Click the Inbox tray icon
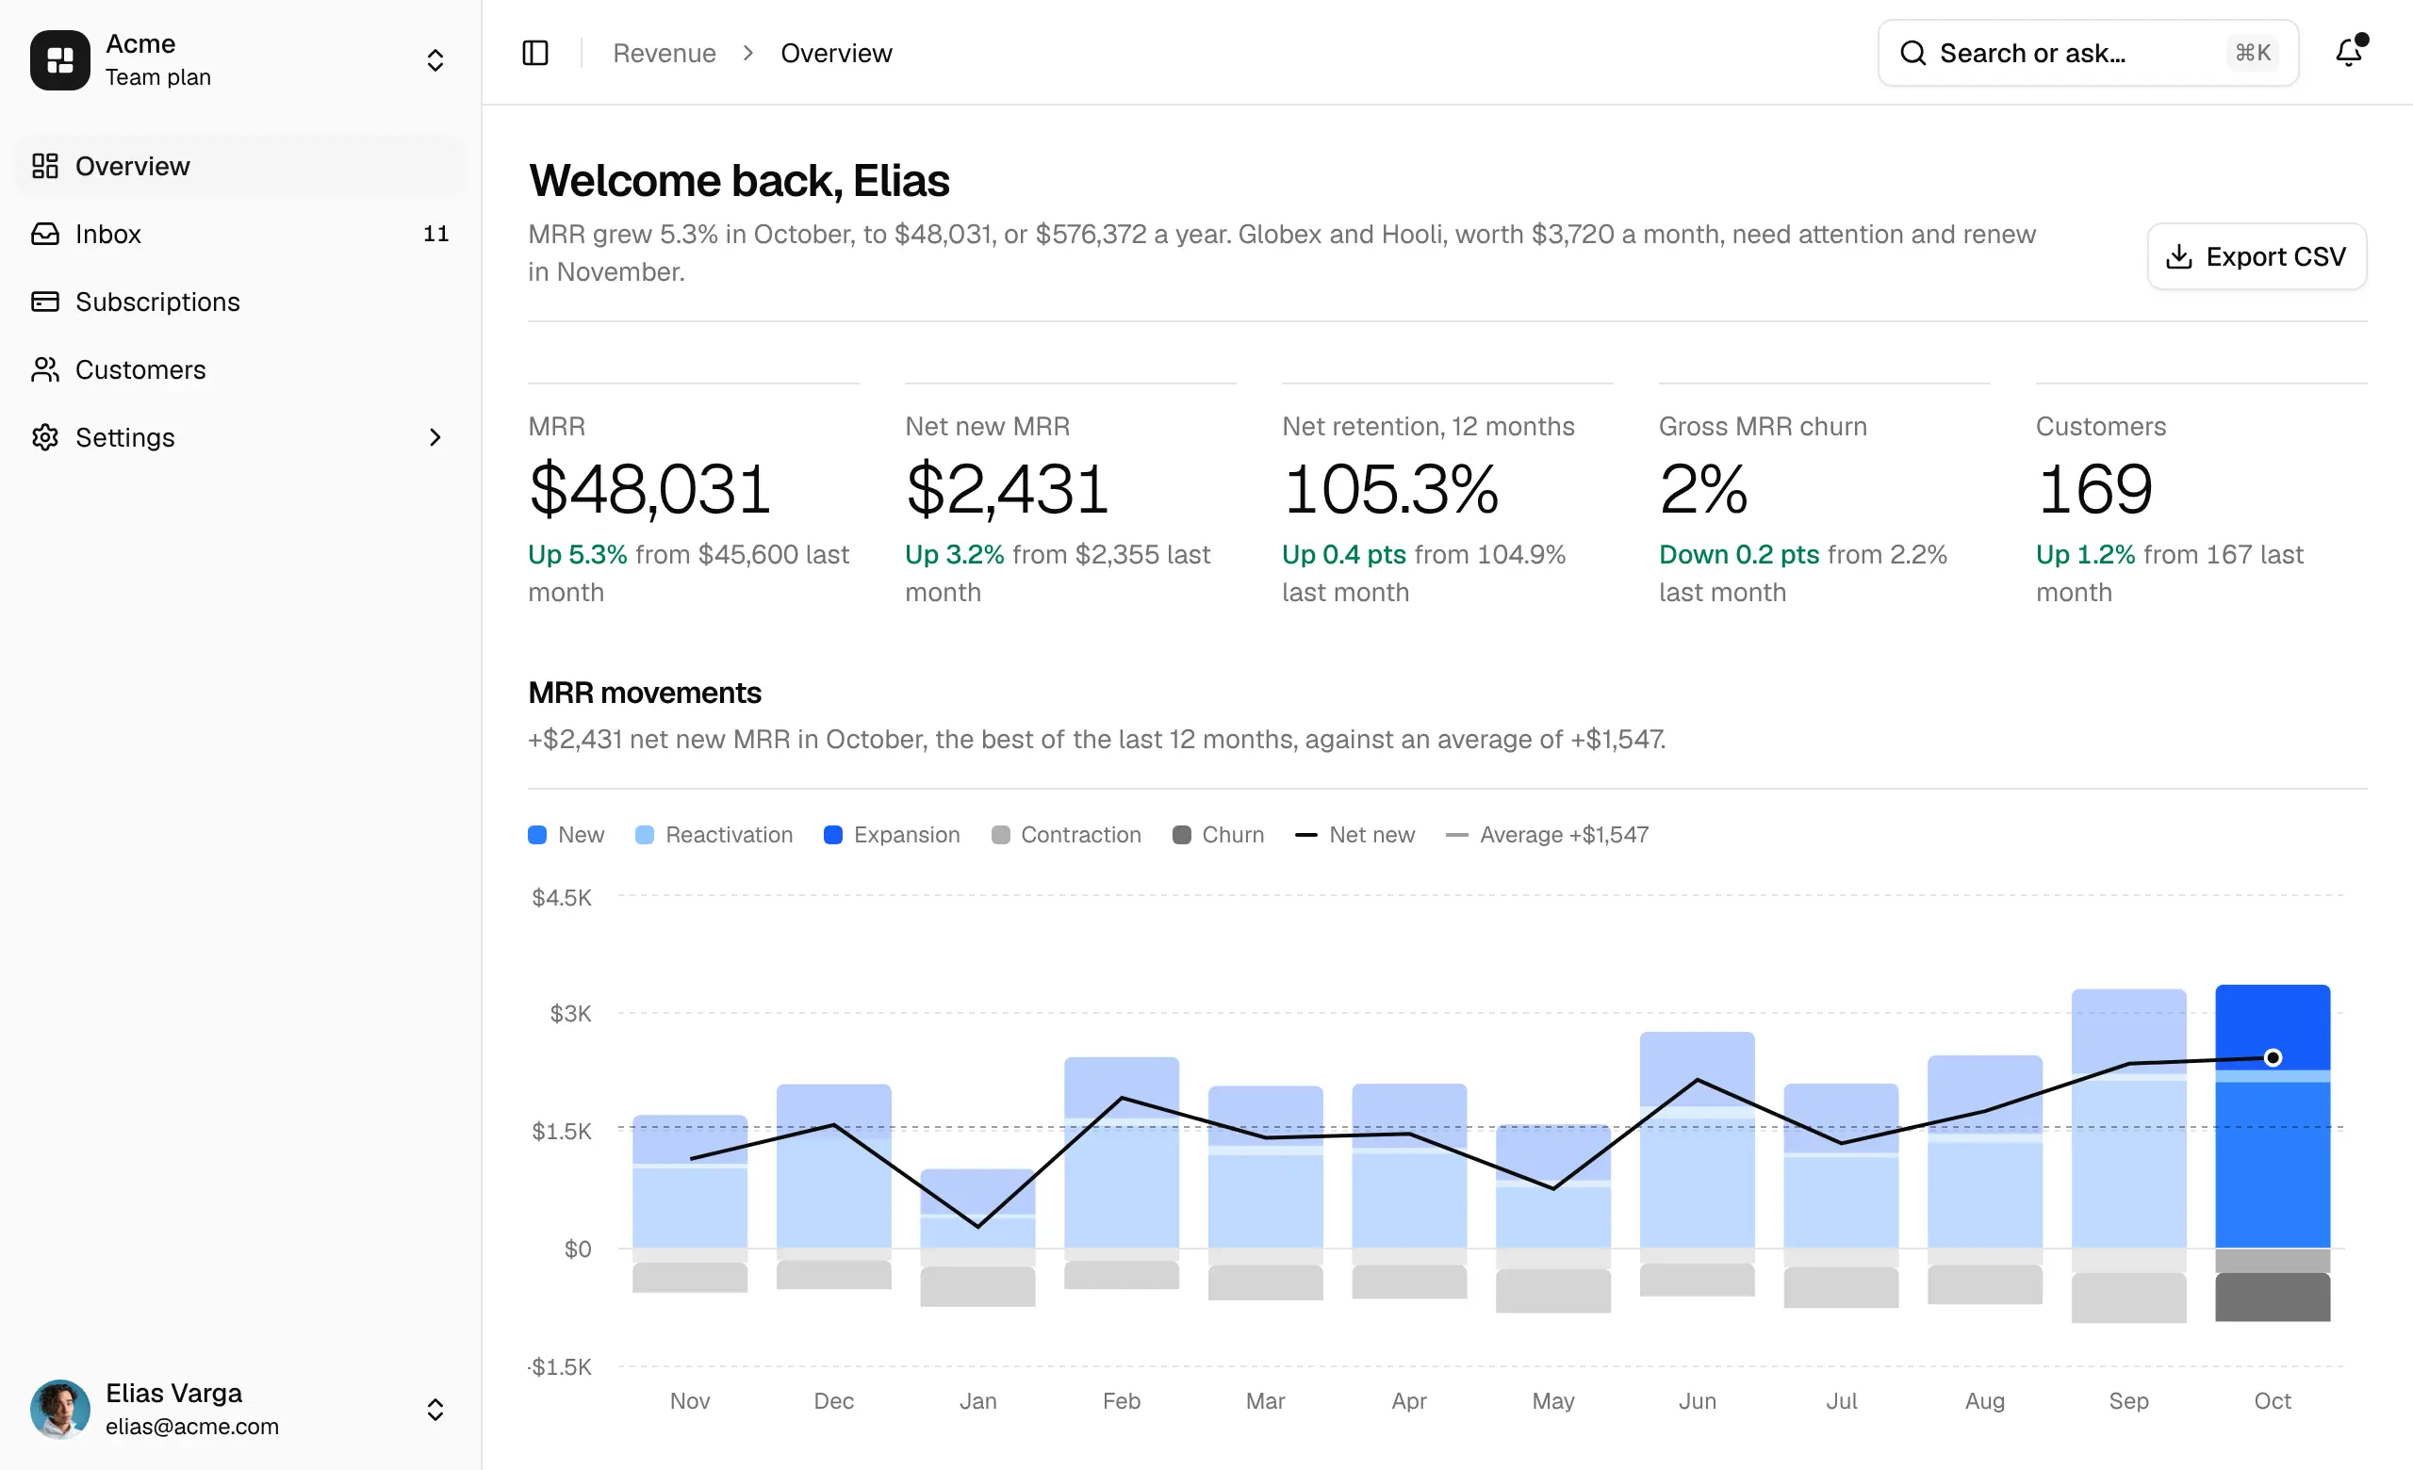Viewport: 2413px width, 1470px height. click(x=45, y=233)
